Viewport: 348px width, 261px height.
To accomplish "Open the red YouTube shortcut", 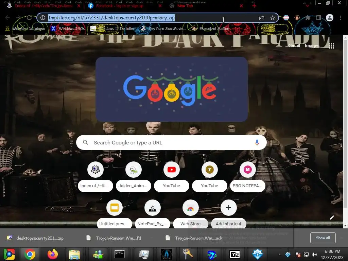I will coord(172,177).
